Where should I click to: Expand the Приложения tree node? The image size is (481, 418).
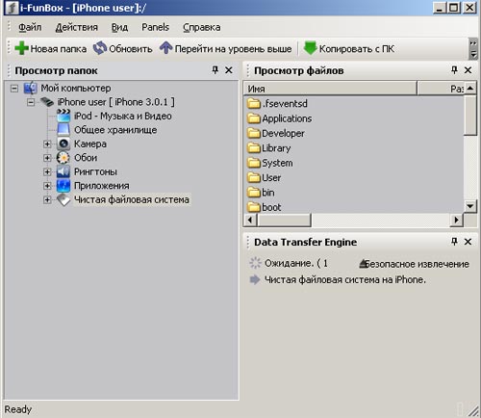[x=47, y=186]
